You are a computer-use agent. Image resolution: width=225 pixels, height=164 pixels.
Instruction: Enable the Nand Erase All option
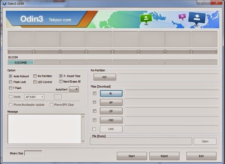[61, 81]
